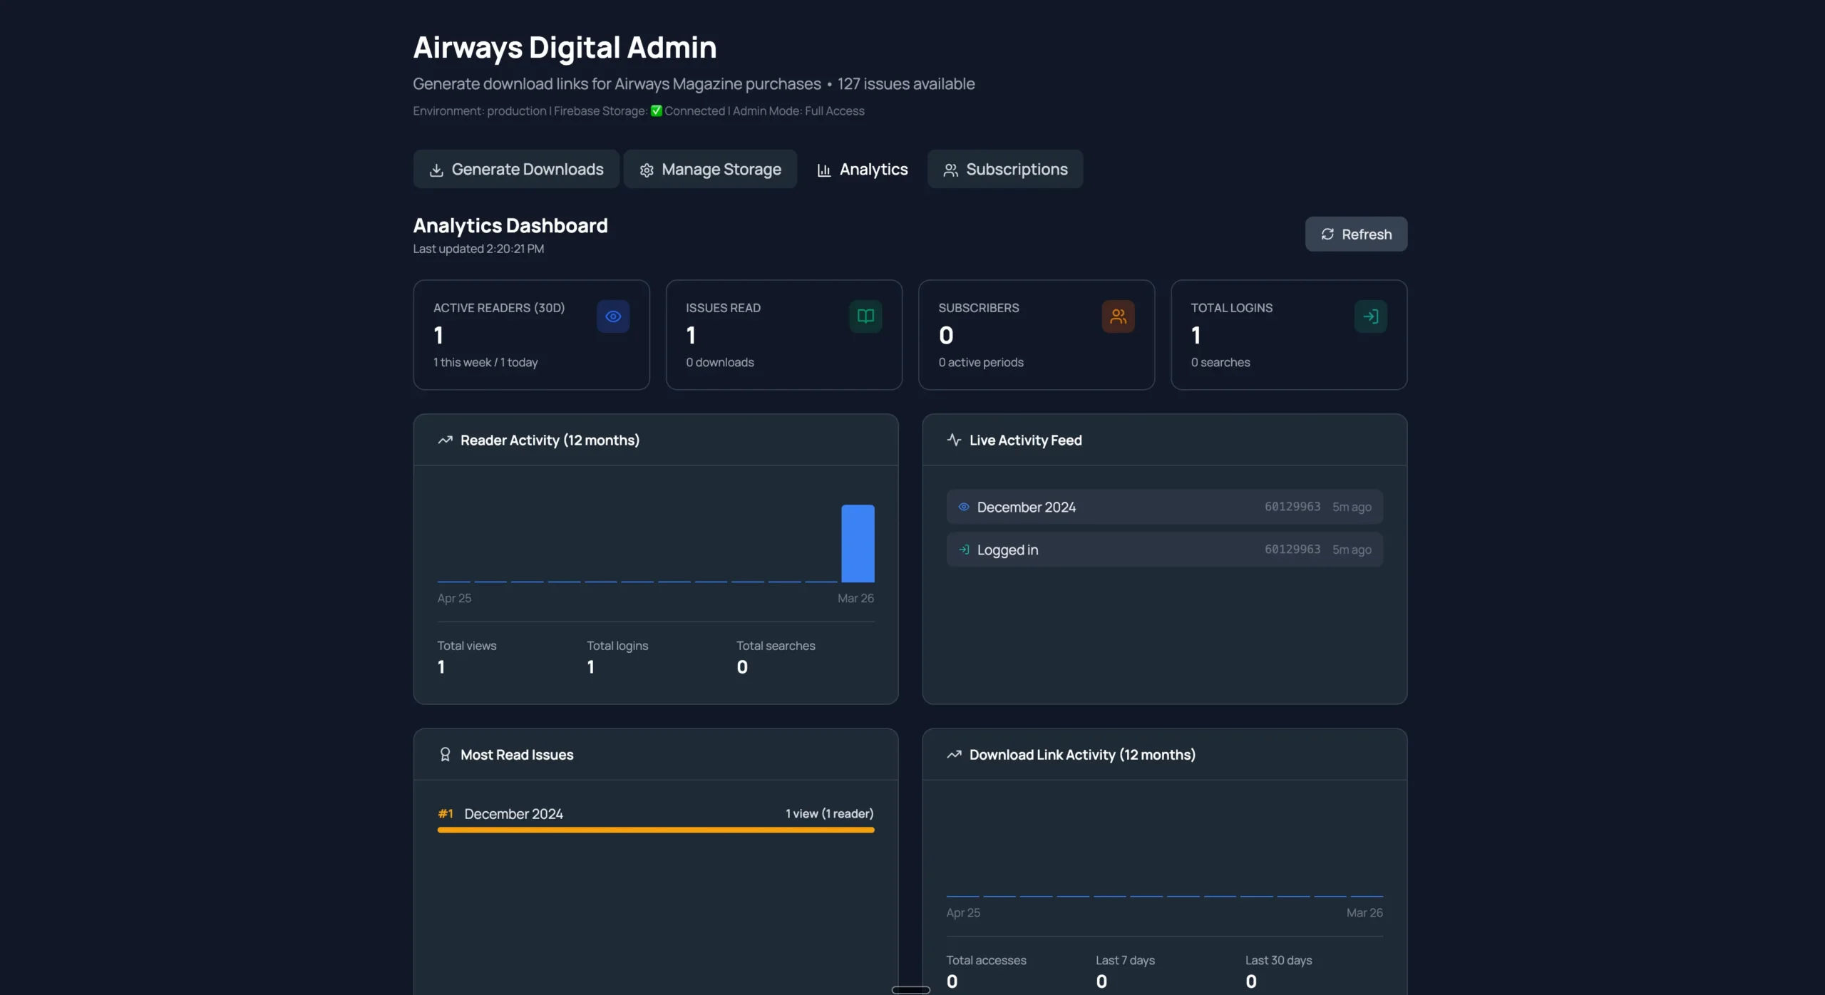Select the tall blue Mar 26 bar
The image size is (1825, 995).
pyautogui.click(x=858, y=543)
